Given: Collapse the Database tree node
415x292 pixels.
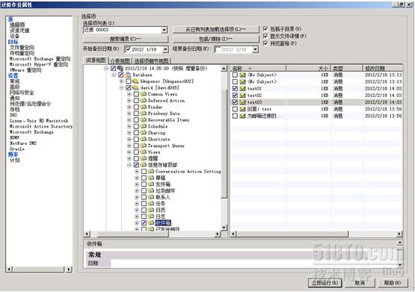Looking at the screenshot, I should pos(114,75).
